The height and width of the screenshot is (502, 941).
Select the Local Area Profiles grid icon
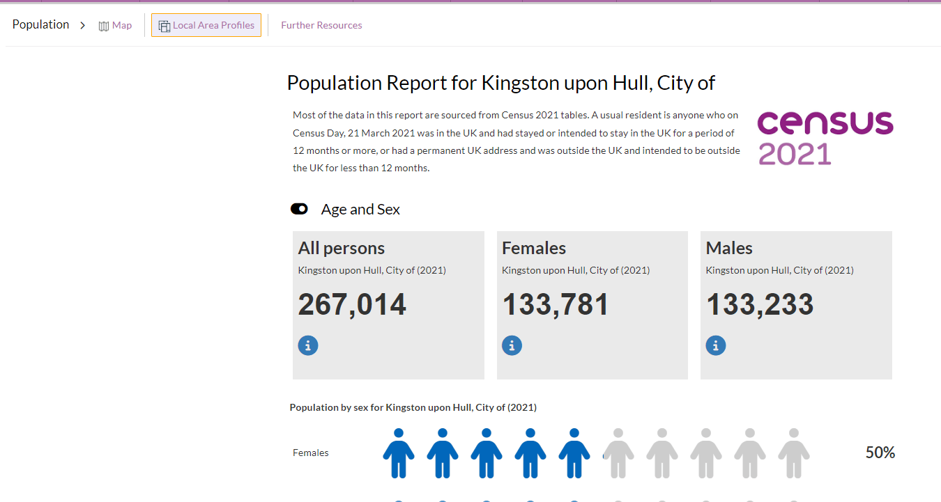tap(165, 24)
